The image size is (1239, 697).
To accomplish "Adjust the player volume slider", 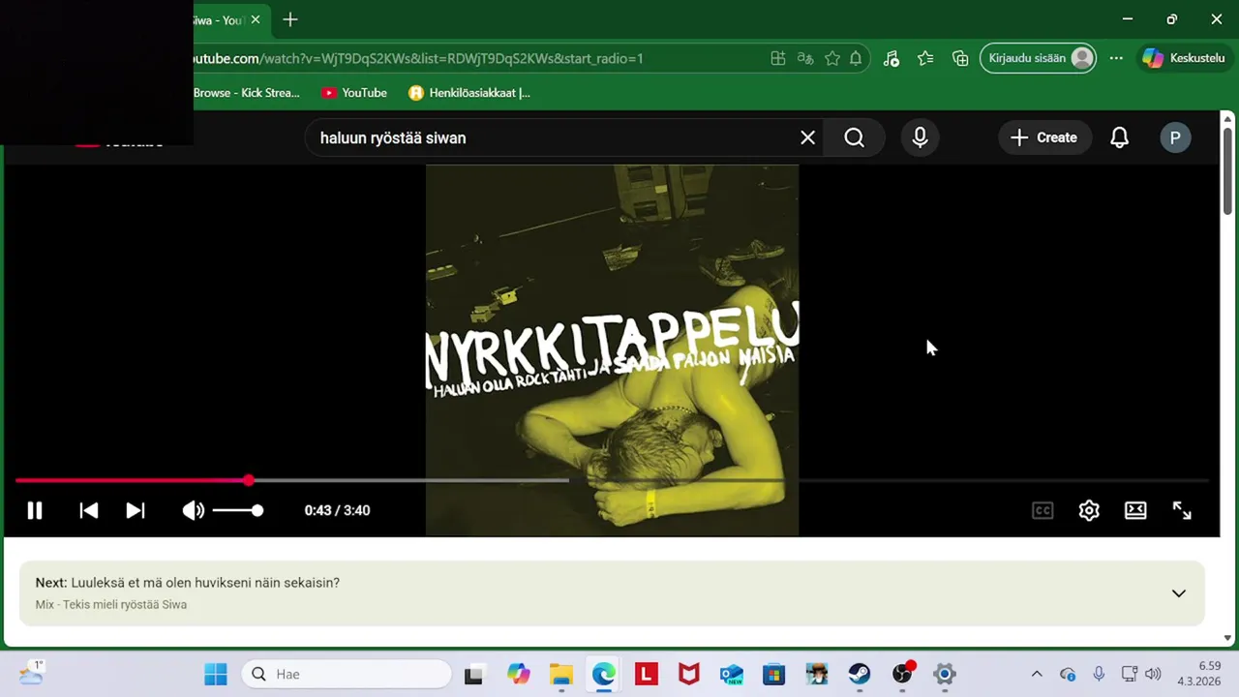I will click(x=237, y=510).
